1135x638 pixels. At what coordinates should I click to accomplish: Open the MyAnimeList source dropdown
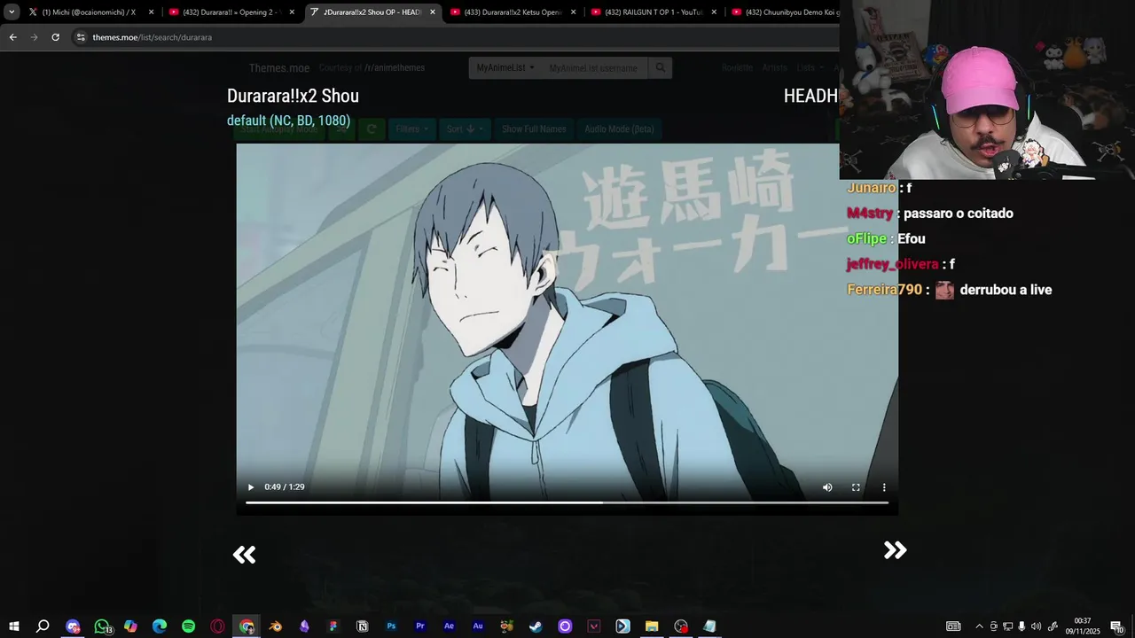pos(505,68)
